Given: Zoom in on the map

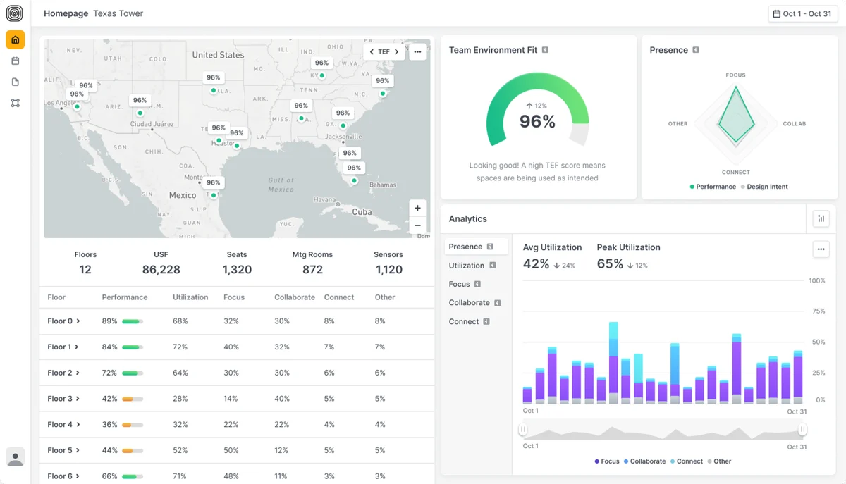Looking at the screenshot, I should tap(417, 208).
